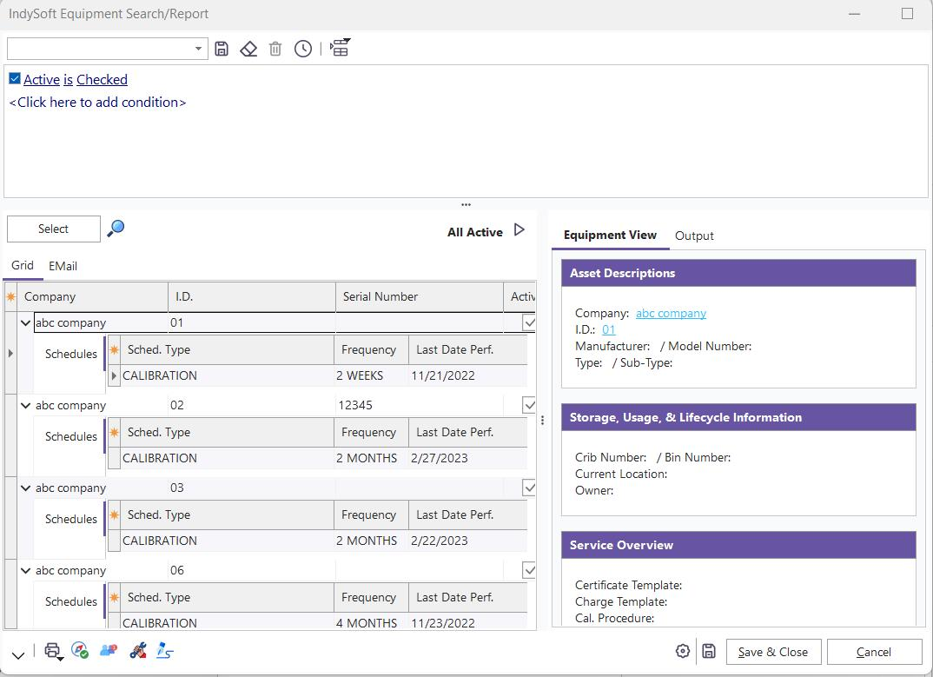This screenshot has height=677, width=933.
Task: Uncheck the Active is Checked condition
Action: (15, 79)
